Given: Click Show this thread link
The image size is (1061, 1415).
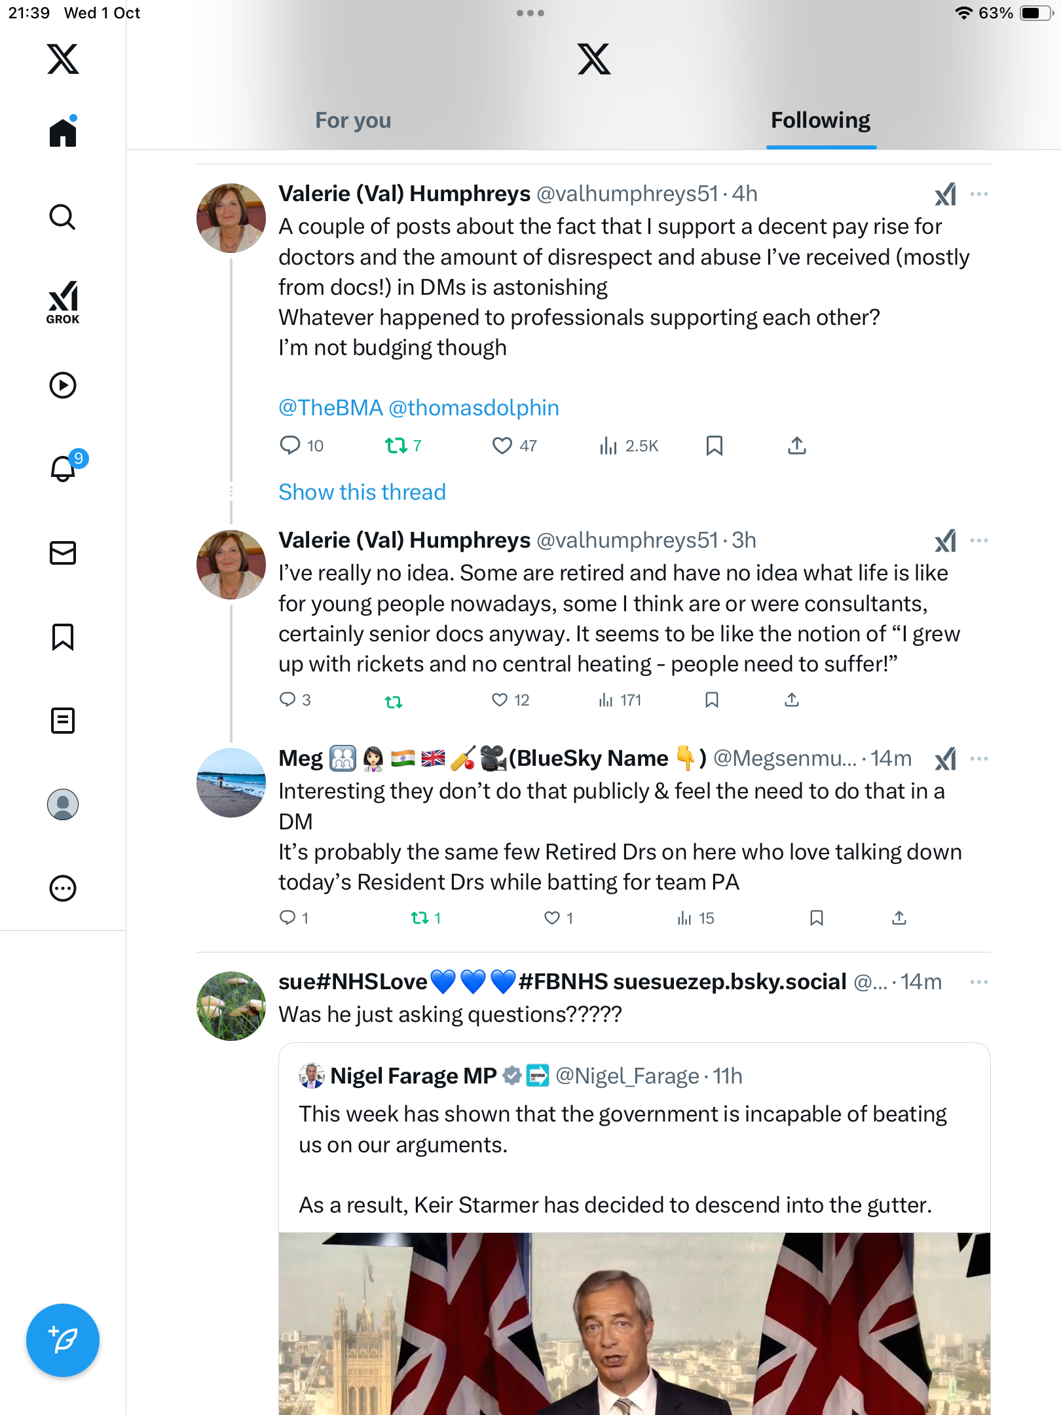Looking at the screenshot, I should tap(362, 492).
